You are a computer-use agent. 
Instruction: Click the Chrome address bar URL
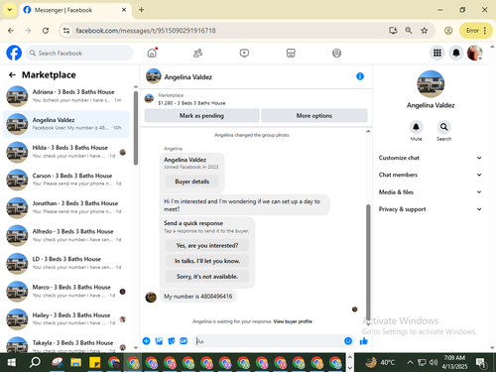pyautogui.click(x=146, y=31)
